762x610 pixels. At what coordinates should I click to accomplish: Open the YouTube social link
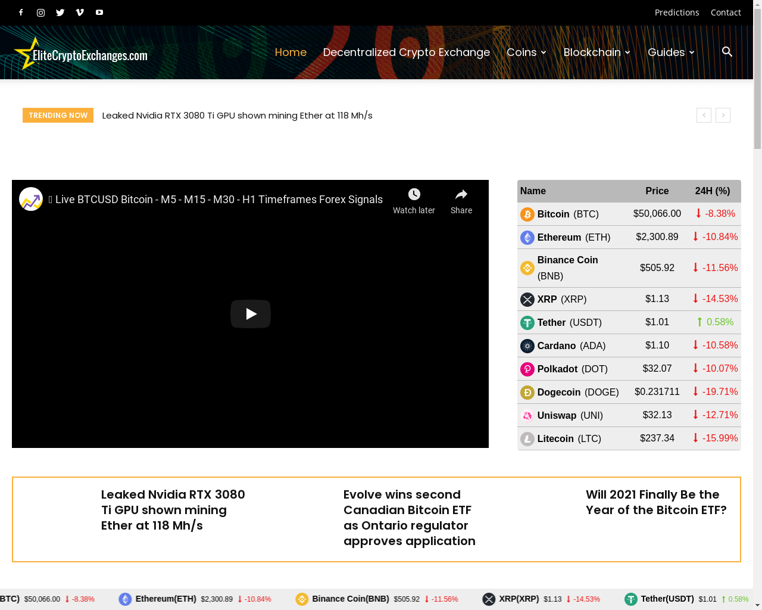click(x=99, y=13)
